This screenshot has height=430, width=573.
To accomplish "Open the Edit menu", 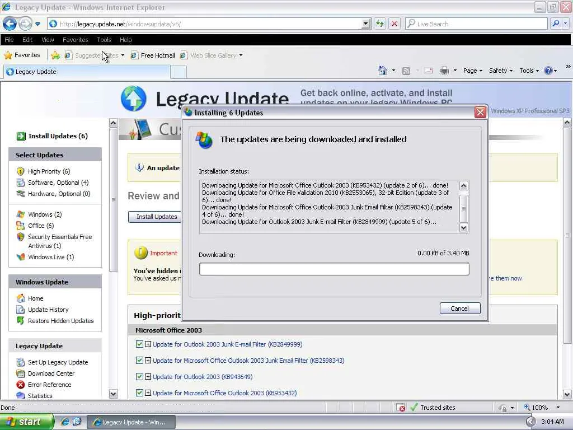I will tap(27, 40).
